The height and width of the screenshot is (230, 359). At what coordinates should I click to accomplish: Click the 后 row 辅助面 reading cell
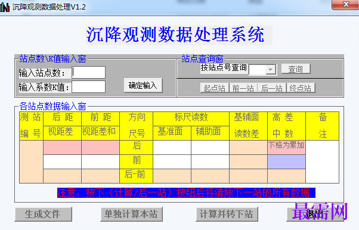click(x=210, y=147)
